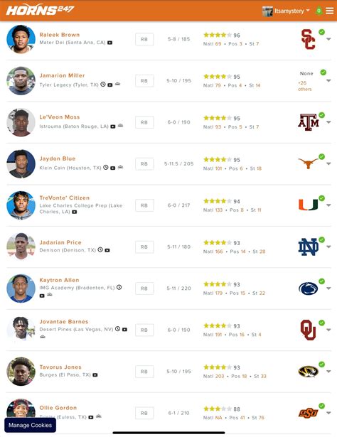Image resolution: width=337 pixels, height=437 pixels.
Task: Open the '+26 others' link for Miller
Action: click(304, 86)
